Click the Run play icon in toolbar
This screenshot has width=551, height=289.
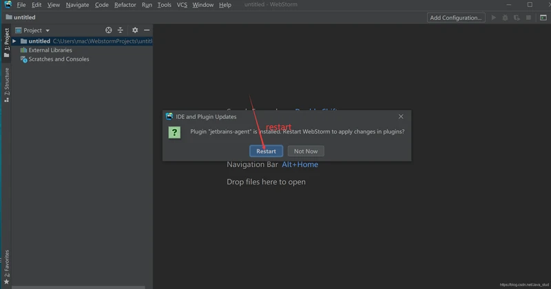(493, 18)
